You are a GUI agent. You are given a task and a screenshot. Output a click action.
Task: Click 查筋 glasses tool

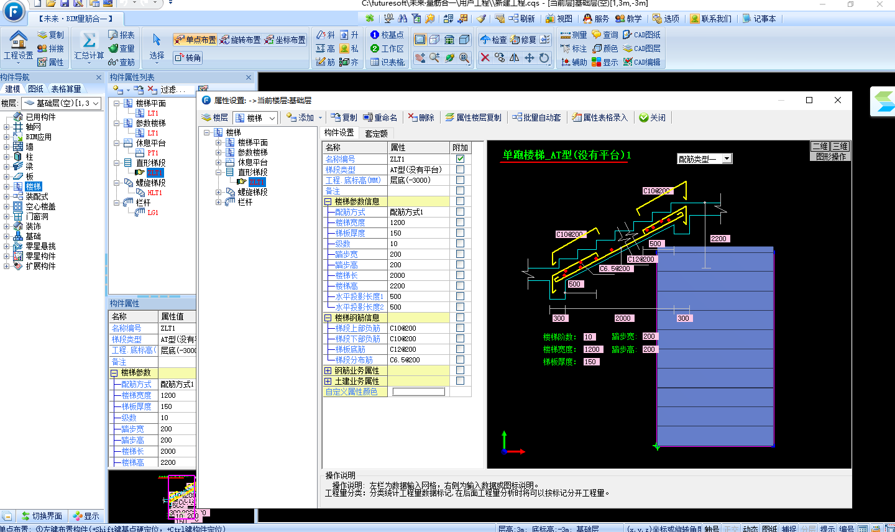(x=121, y=62)
